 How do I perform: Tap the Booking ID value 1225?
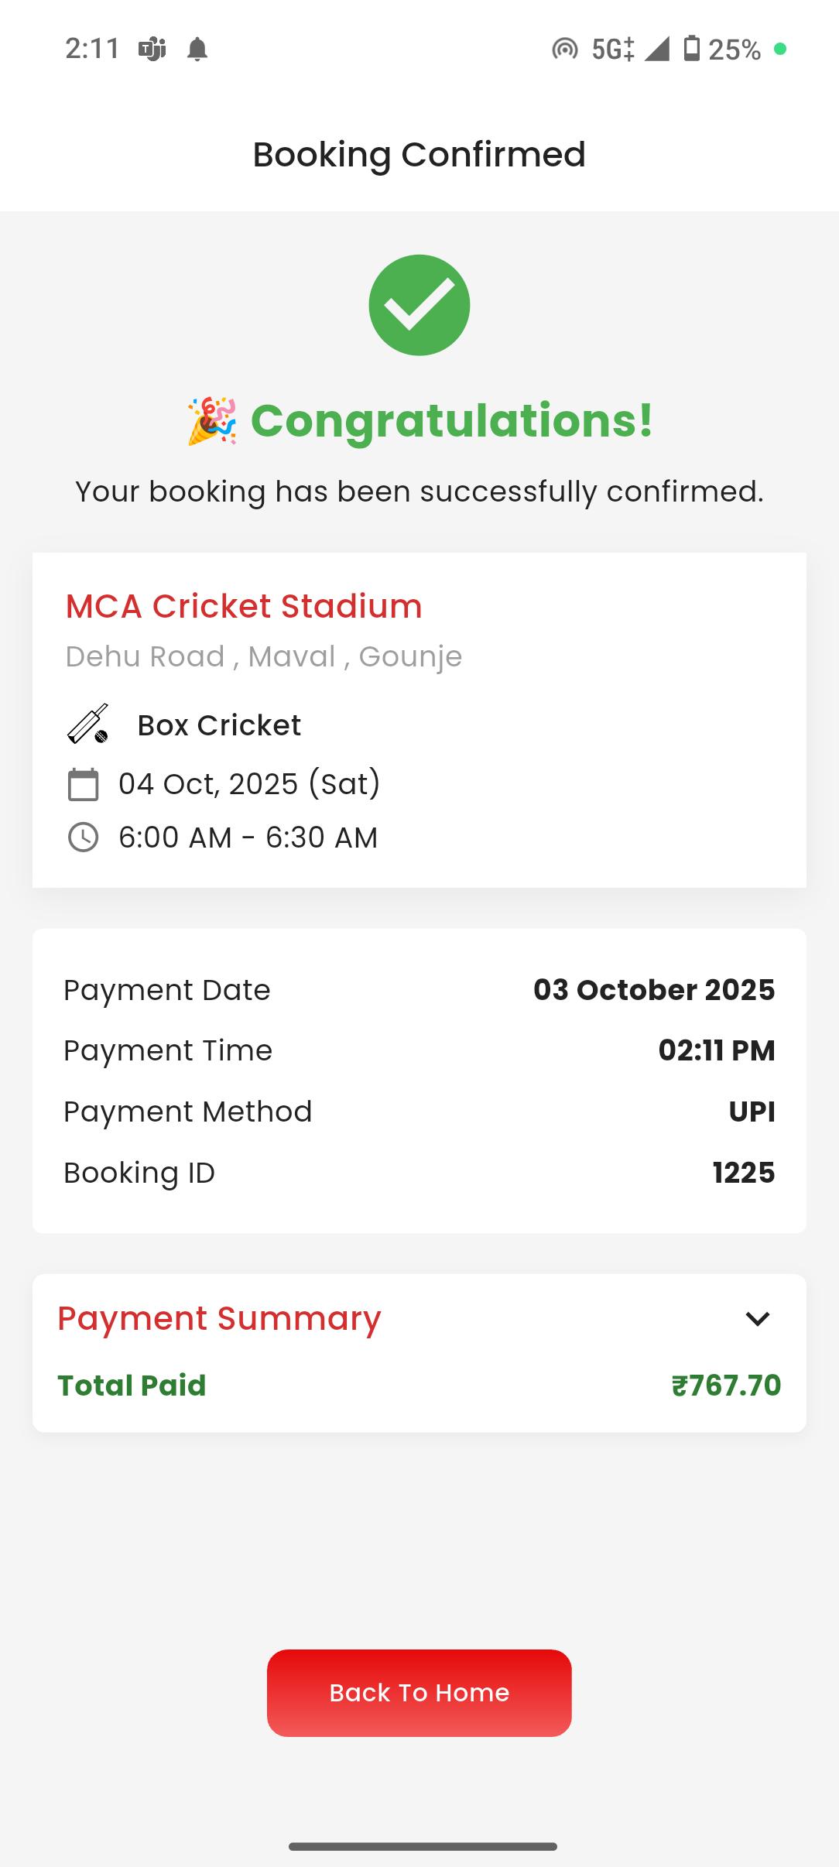point(743,1173)
